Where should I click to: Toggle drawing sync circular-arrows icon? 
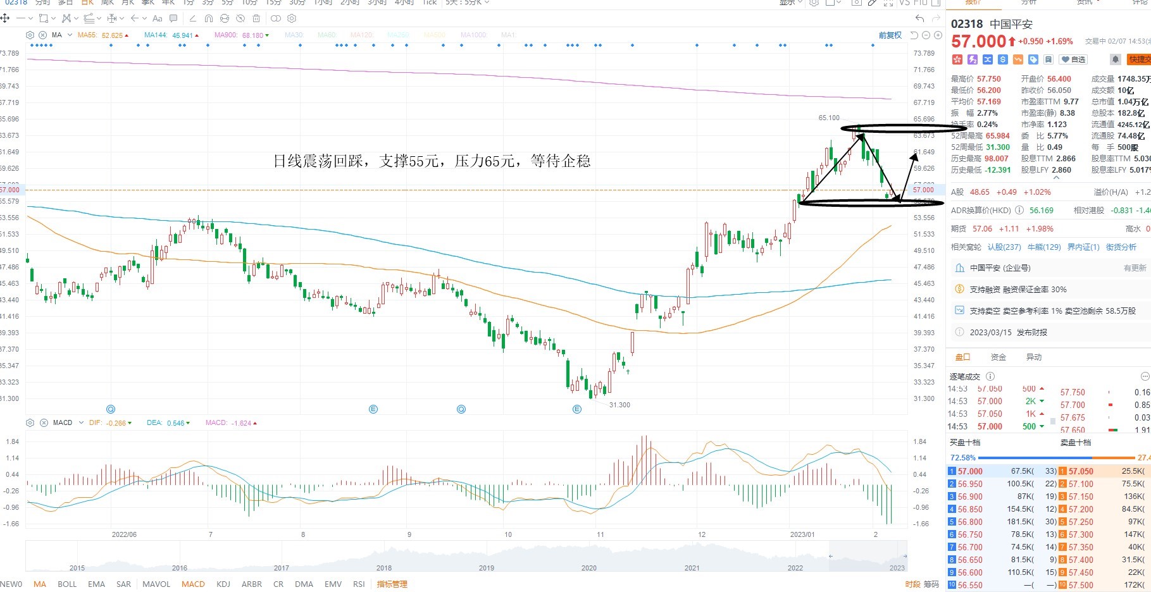[x=225, y=18]
